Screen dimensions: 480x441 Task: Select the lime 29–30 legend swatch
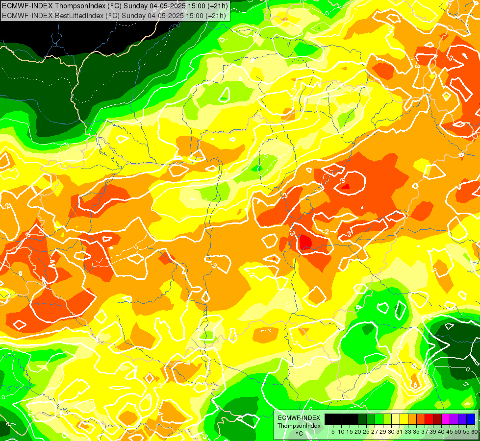pyautogui.click(x=387, y=419)
